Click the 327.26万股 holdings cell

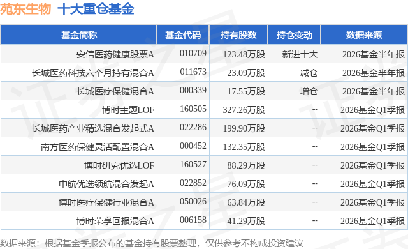[244, 110]
